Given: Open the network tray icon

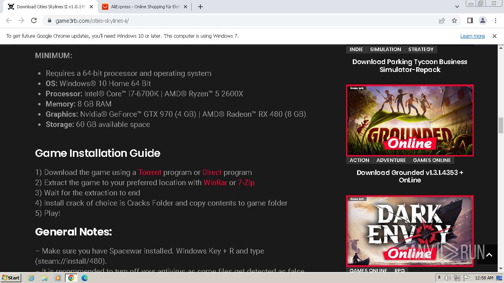Looking at the screenshot, I should [457, 278].
